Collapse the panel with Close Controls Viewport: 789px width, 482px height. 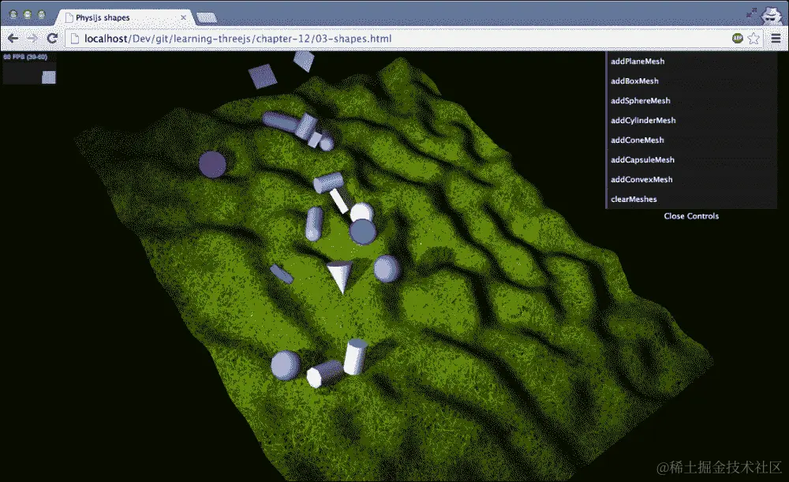pyautogui.click(x=691, y=216)
